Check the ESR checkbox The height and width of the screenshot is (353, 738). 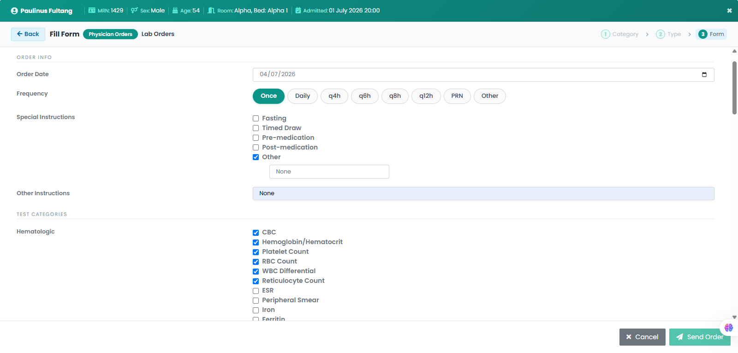(256, 291)
